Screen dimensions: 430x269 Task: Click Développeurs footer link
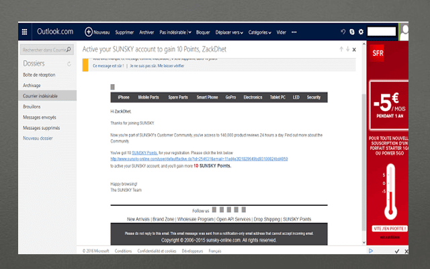(192, 251)
